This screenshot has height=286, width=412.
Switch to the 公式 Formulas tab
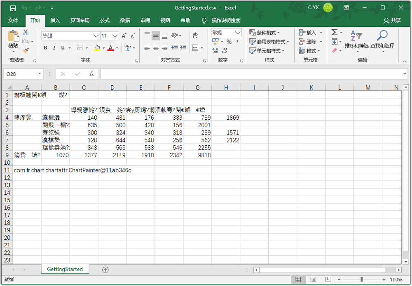(x=105, y=21)
